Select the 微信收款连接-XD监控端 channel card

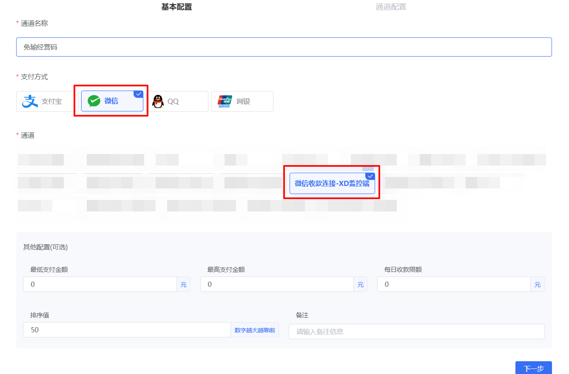point(332,182)
